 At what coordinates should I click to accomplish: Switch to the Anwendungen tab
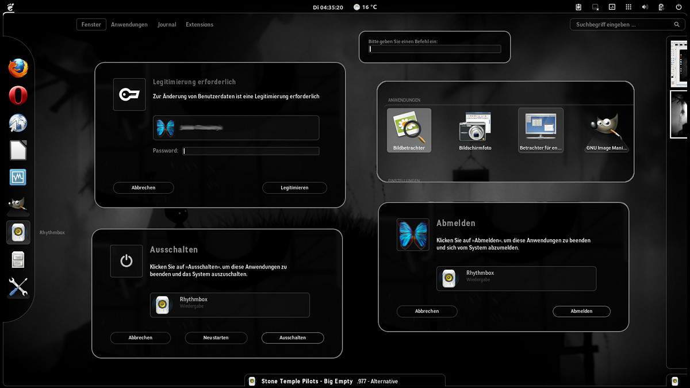tap(129, 25)
